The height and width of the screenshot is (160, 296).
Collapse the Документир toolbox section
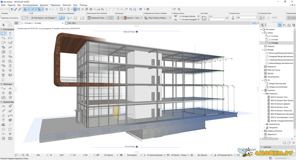coord(1,102)
